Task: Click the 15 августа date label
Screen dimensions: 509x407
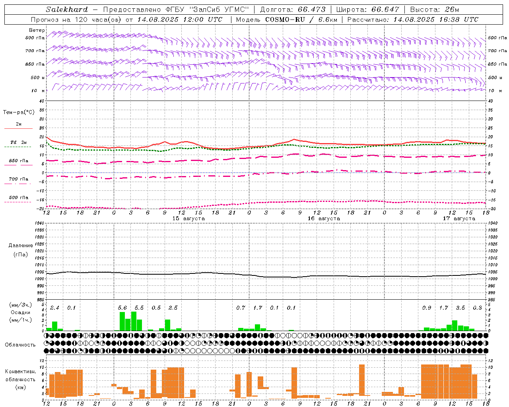Action: pos(188,219)
